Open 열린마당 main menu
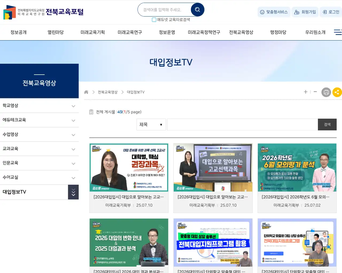This screenshot has height=273, width=342. 56,32
